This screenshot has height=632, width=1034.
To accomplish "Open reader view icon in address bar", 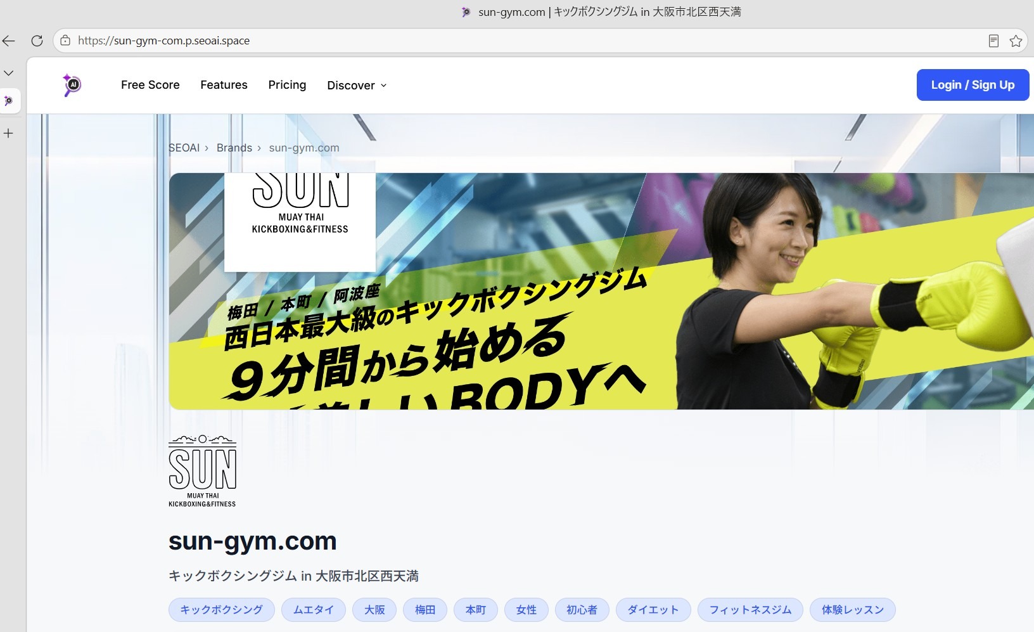I will [x=993, y=41].
